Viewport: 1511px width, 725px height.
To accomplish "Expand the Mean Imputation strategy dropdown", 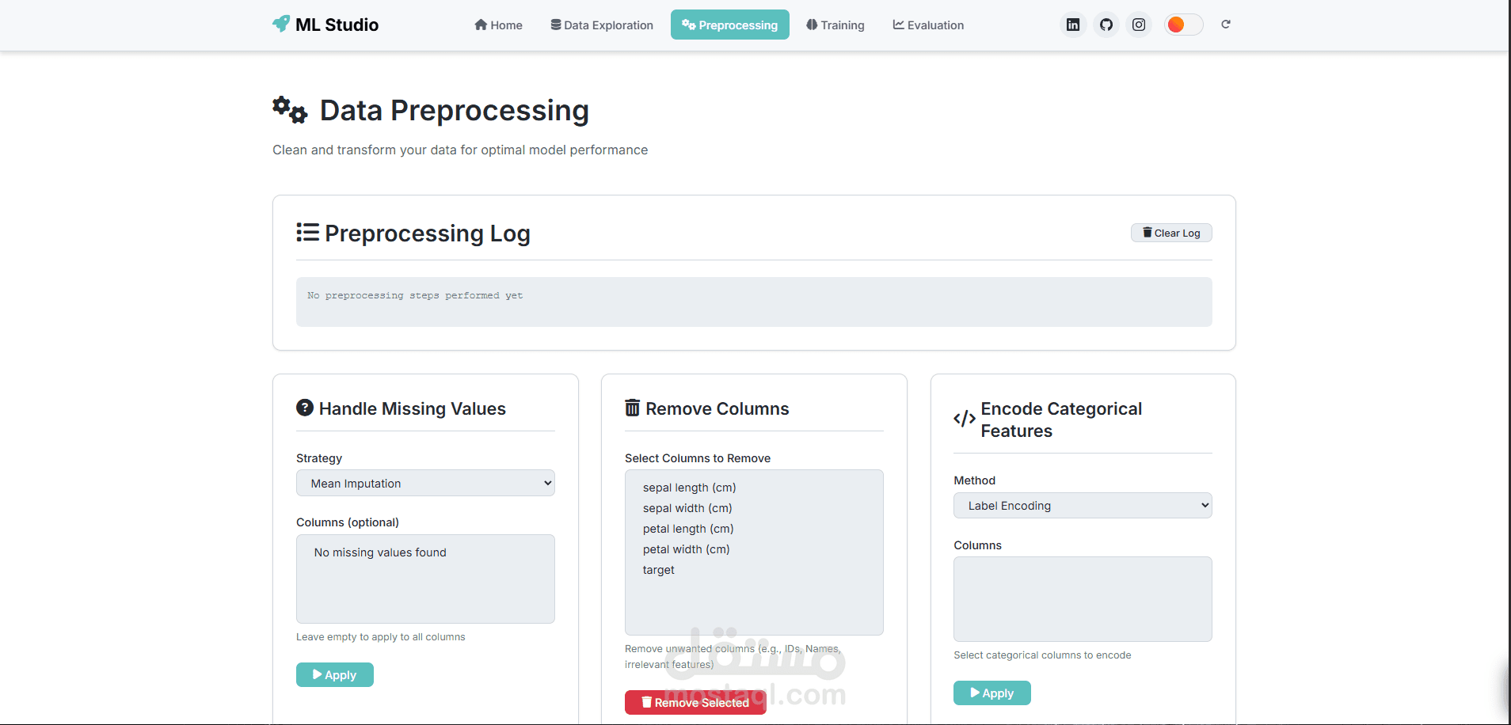I will click(x=425, y=484).
